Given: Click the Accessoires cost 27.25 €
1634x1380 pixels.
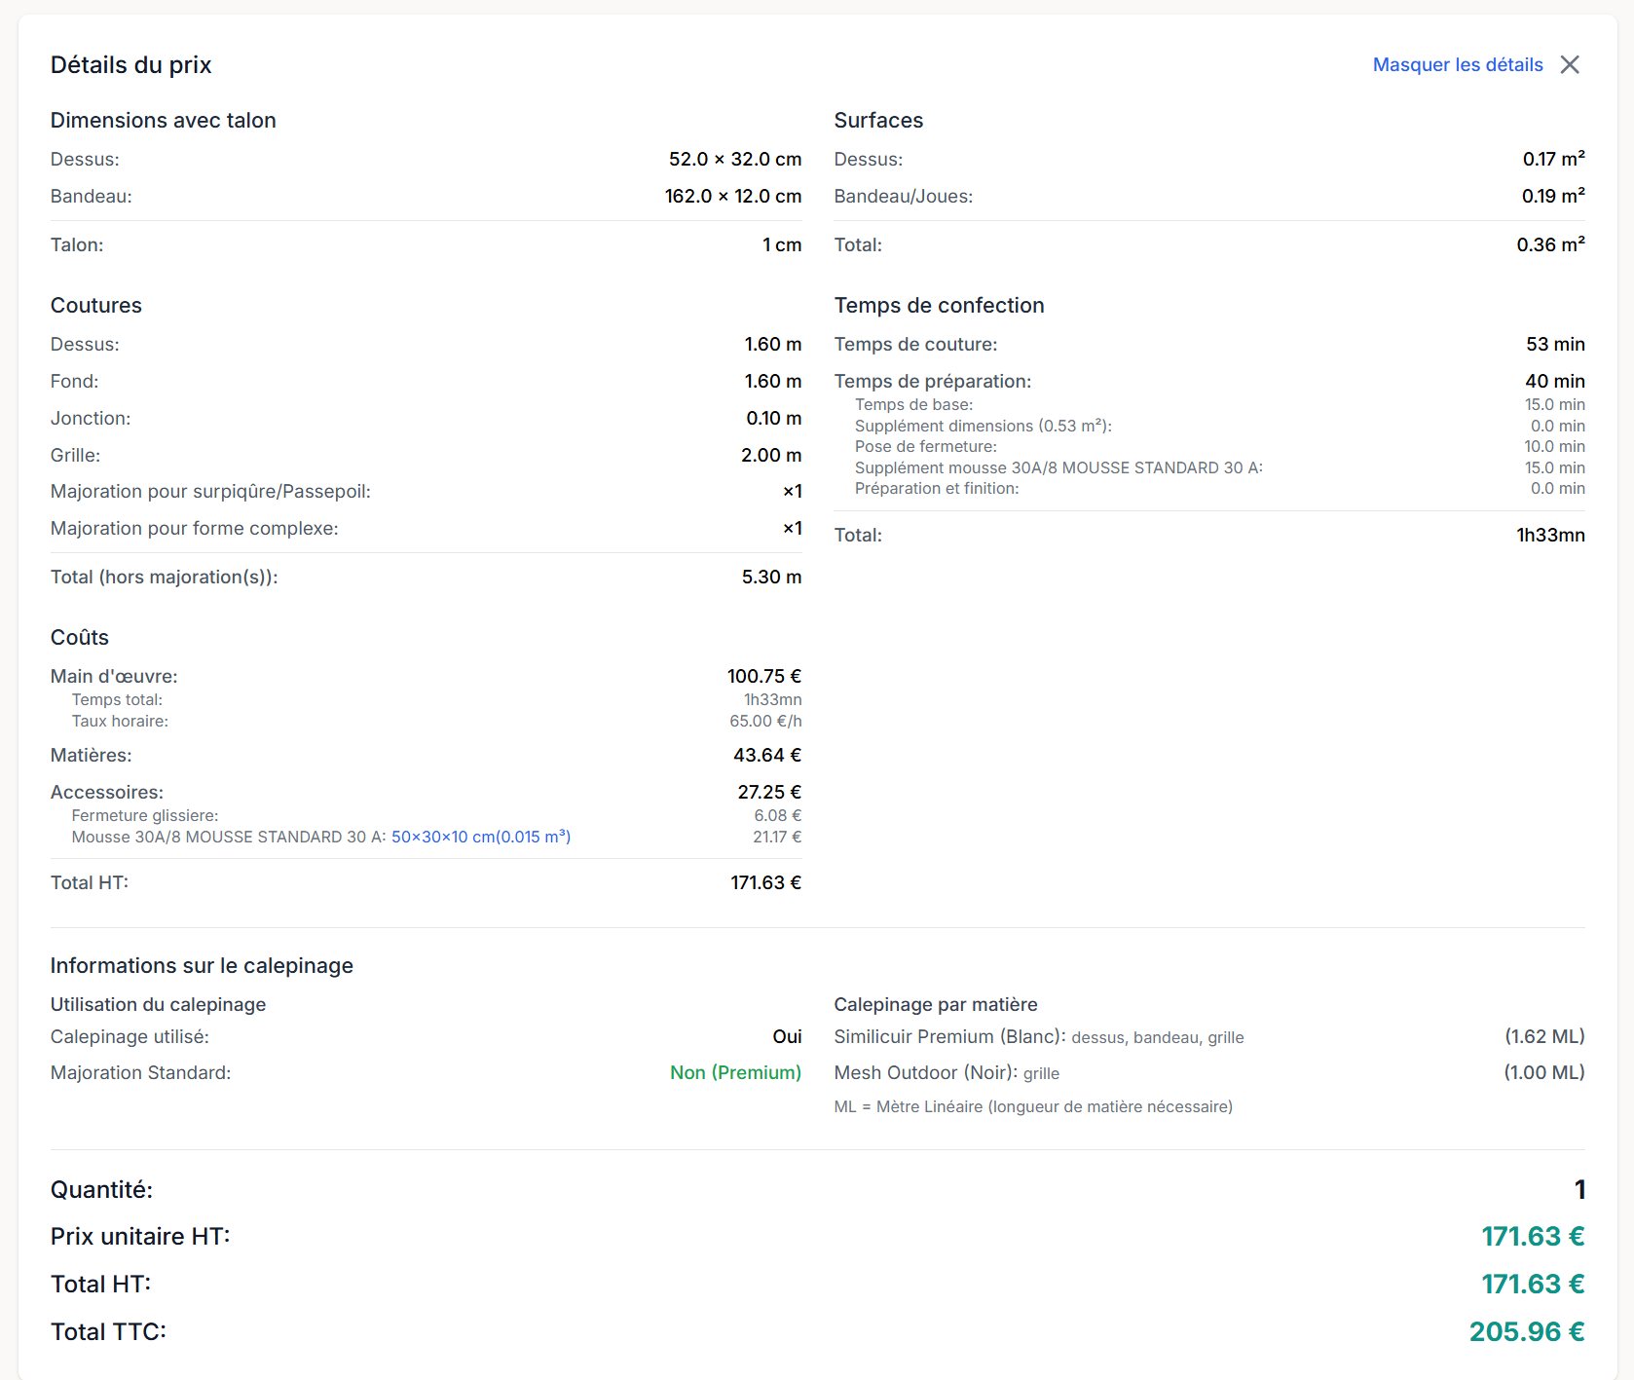Looking at the screenshot, I should click(768, 792).
